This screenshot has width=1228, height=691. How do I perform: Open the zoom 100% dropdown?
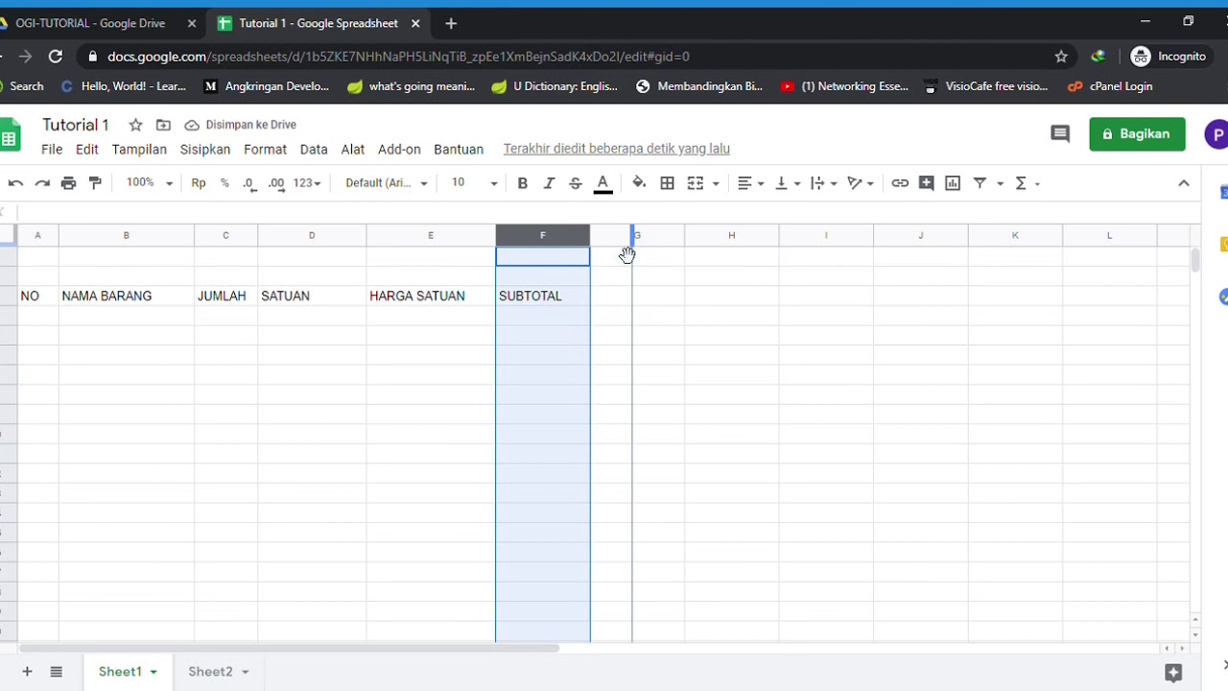pos(150,183)
